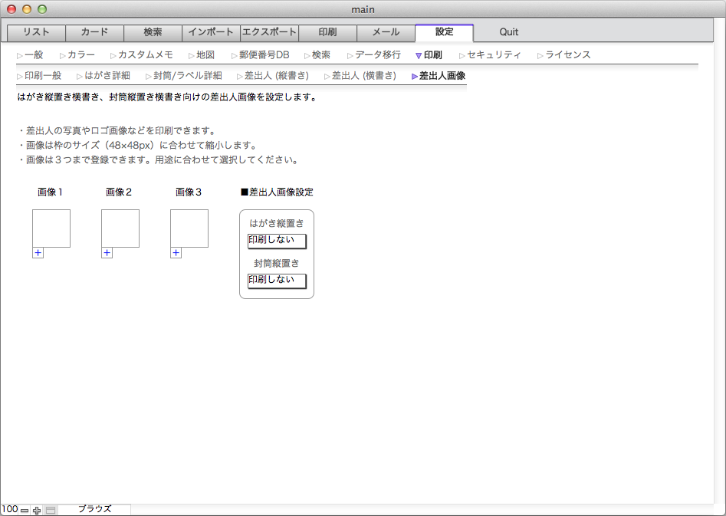Screen dimensions: 726x516
Task: Open the エクスポート tab
Action: click(269, 32)
